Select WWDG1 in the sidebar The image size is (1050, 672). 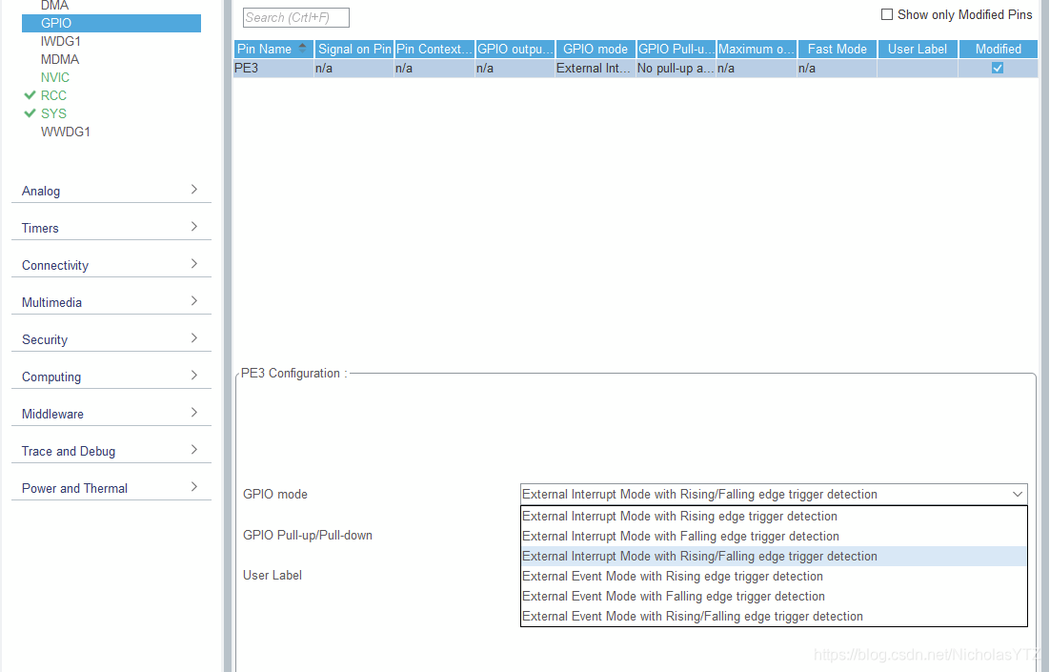point(65,132)
